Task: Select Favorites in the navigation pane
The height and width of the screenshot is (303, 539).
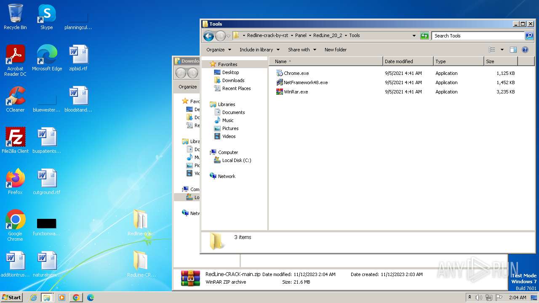Action: pyautogui.click(x=227, y=64)
